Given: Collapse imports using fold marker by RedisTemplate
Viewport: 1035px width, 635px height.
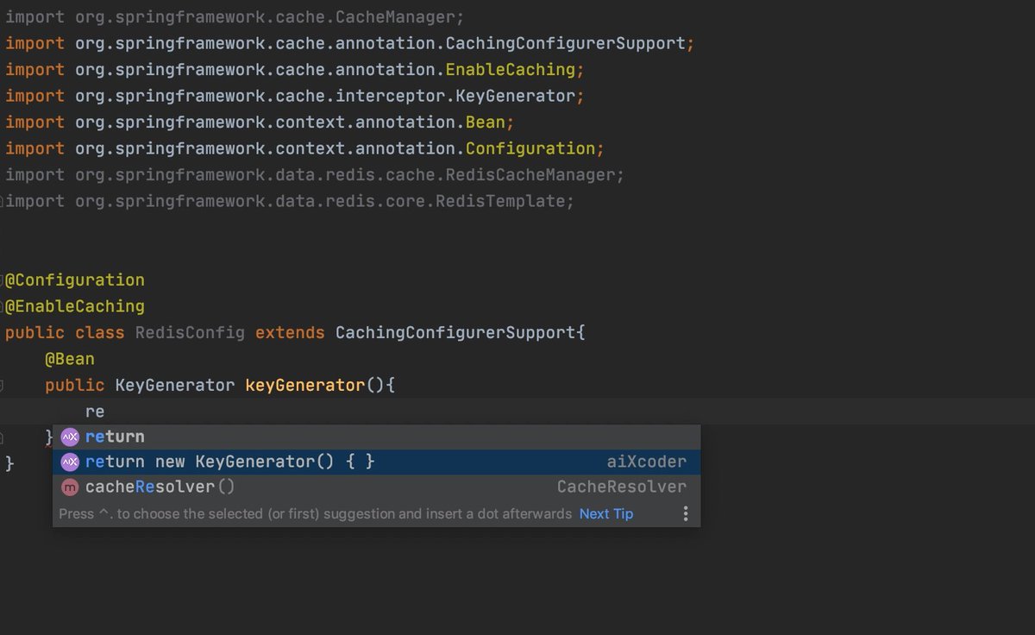Looking at the screenshot, I should click(2, 201).
